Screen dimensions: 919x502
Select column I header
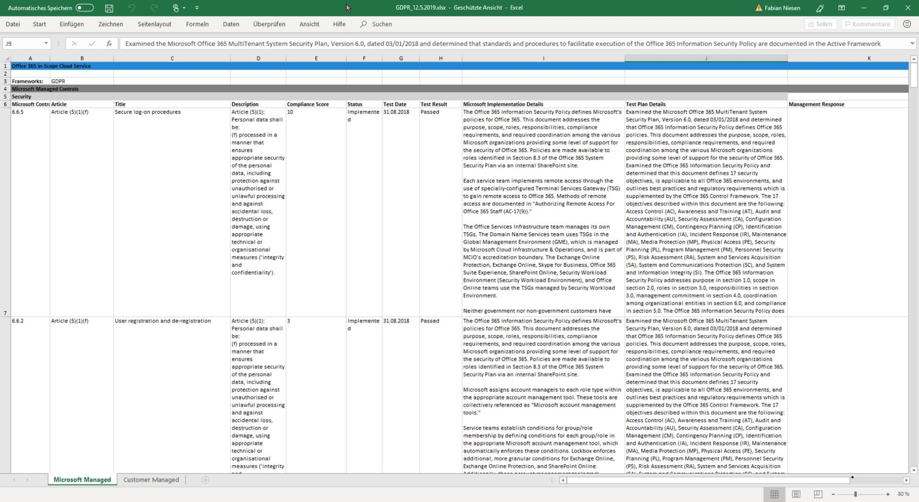tap(543, 58)
